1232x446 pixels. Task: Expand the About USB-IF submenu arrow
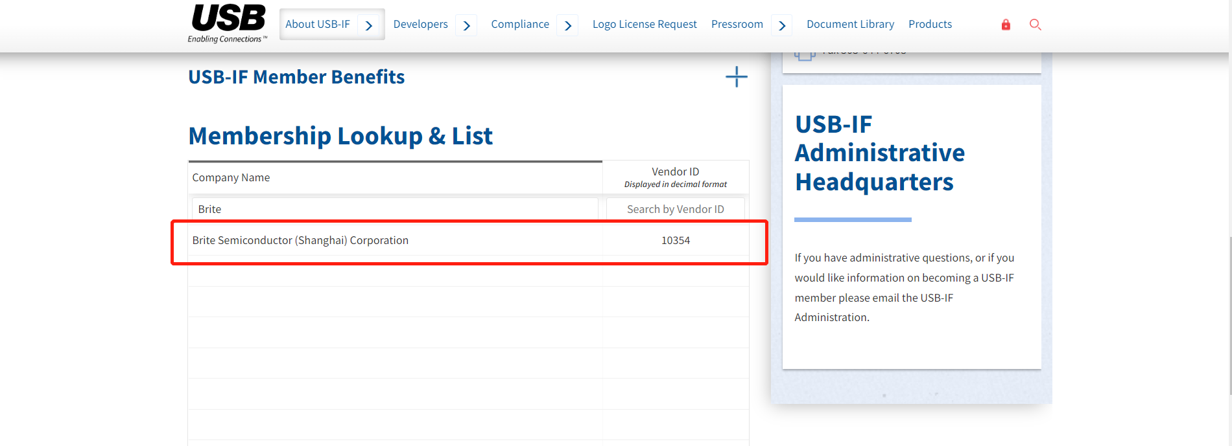(x=369, y=25)
